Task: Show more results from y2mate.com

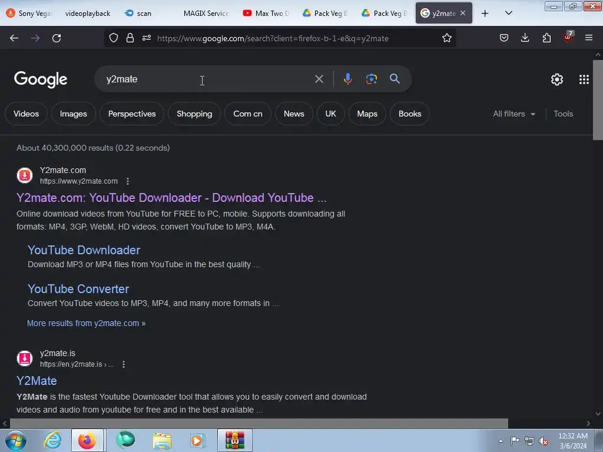Action: (86, 323)
